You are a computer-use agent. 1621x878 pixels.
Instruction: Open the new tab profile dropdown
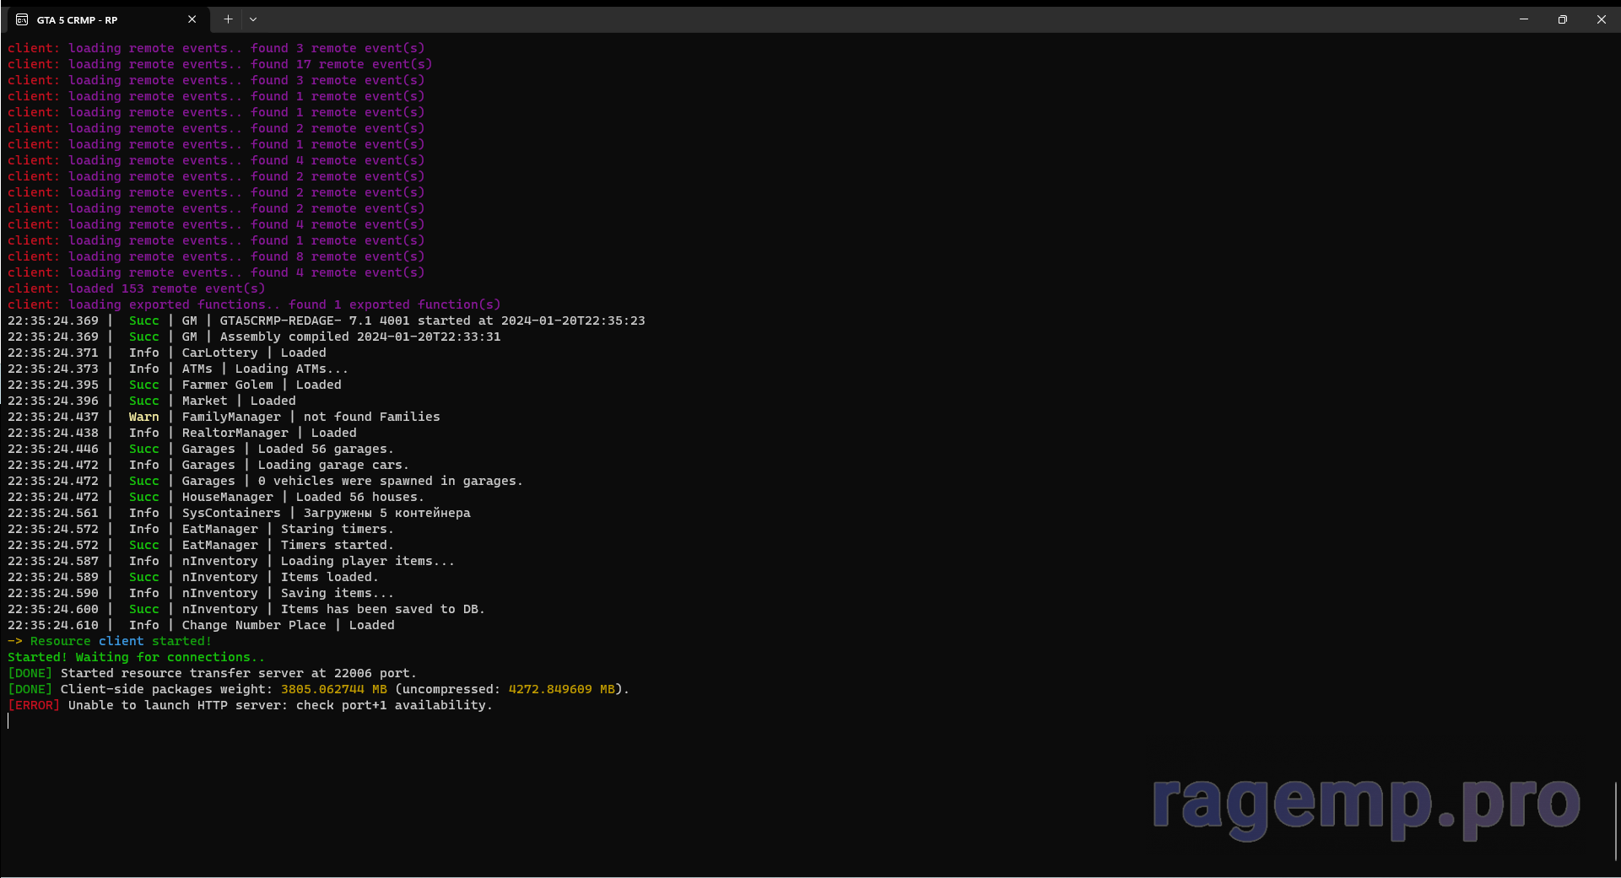pos(253,19)
